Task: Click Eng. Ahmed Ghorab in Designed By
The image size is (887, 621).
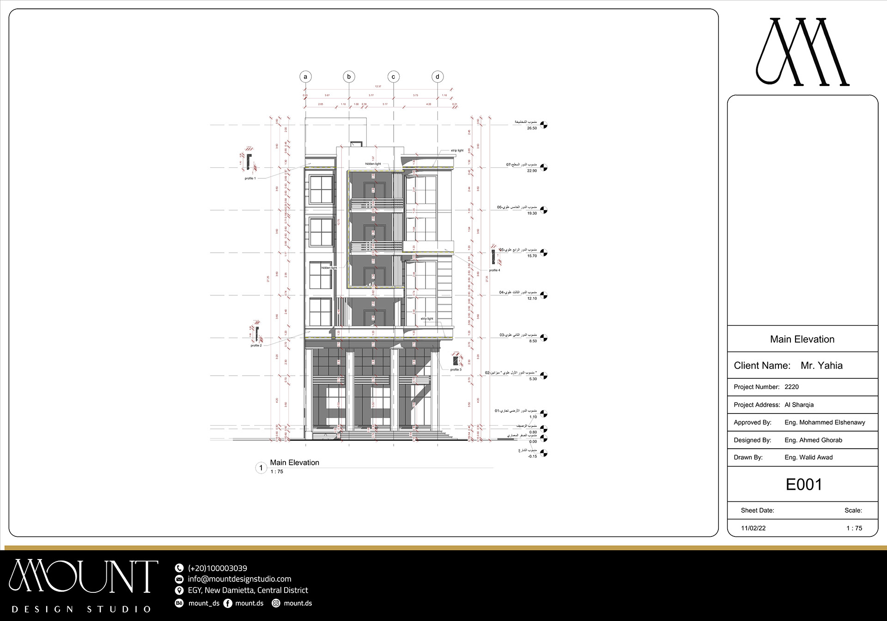Action: click(x=813, y=440)
